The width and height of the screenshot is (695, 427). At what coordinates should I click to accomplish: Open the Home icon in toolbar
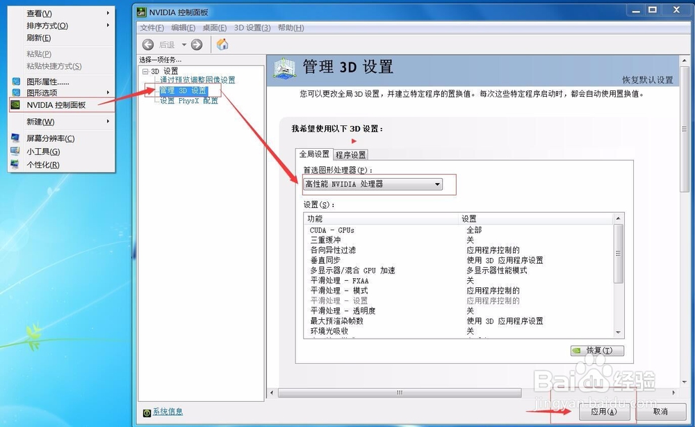pyautogui.click(x=222, y=45)
